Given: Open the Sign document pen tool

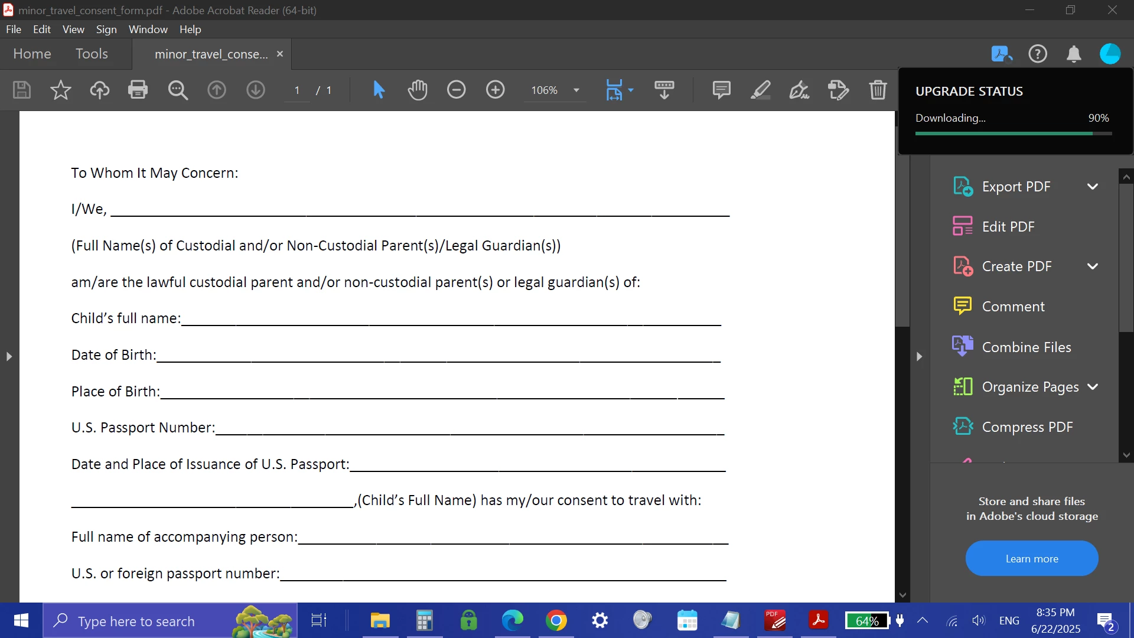Looking at the screenshot, I should pos(799,90).
